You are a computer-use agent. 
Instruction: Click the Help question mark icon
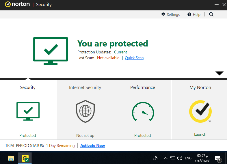point(189,14)
